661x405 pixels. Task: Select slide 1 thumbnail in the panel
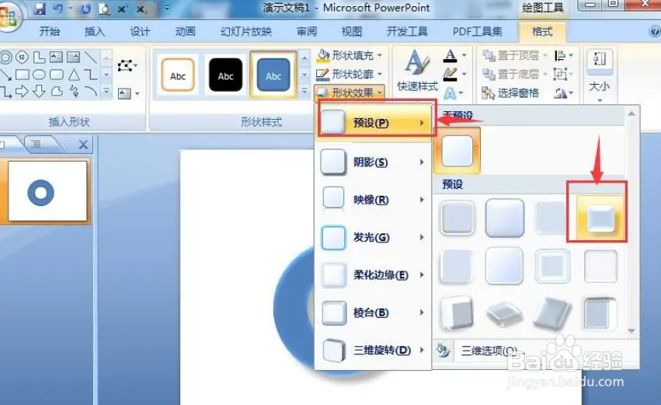pyautogui.click(x=47, y=191)
